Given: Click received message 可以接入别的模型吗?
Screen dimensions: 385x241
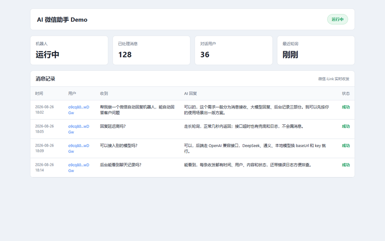Looking at the screenshot, I should pos(118,146).
